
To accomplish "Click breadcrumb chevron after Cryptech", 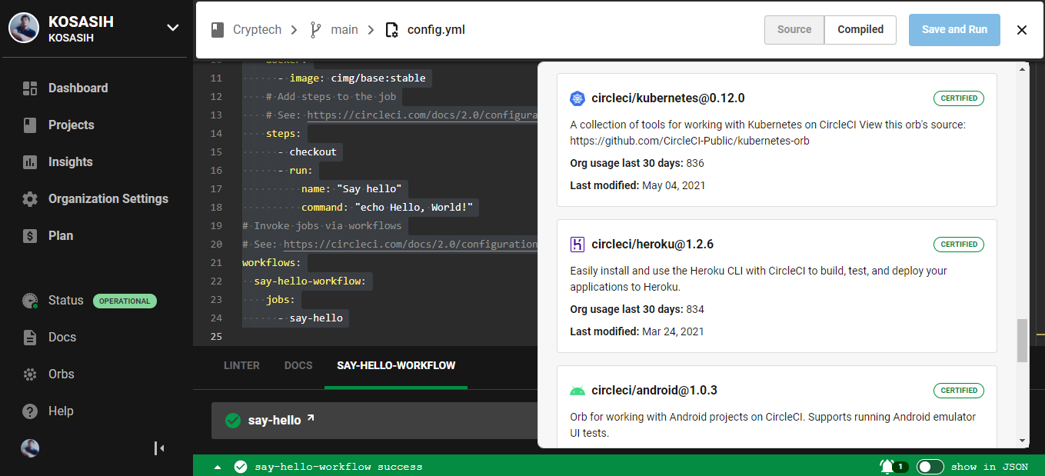I will pos(295,30).
